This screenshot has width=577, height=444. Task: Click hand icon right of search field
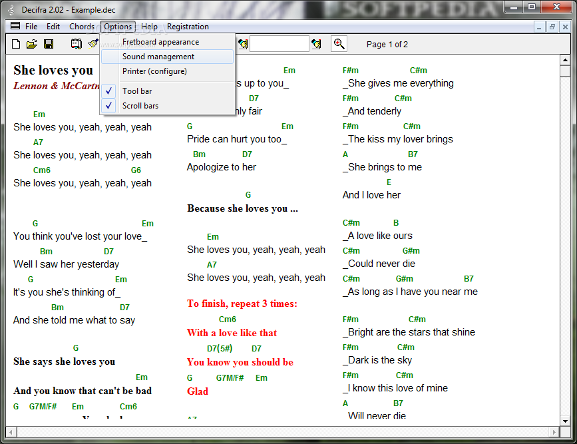pyautogui.click(x=316, y=44)
